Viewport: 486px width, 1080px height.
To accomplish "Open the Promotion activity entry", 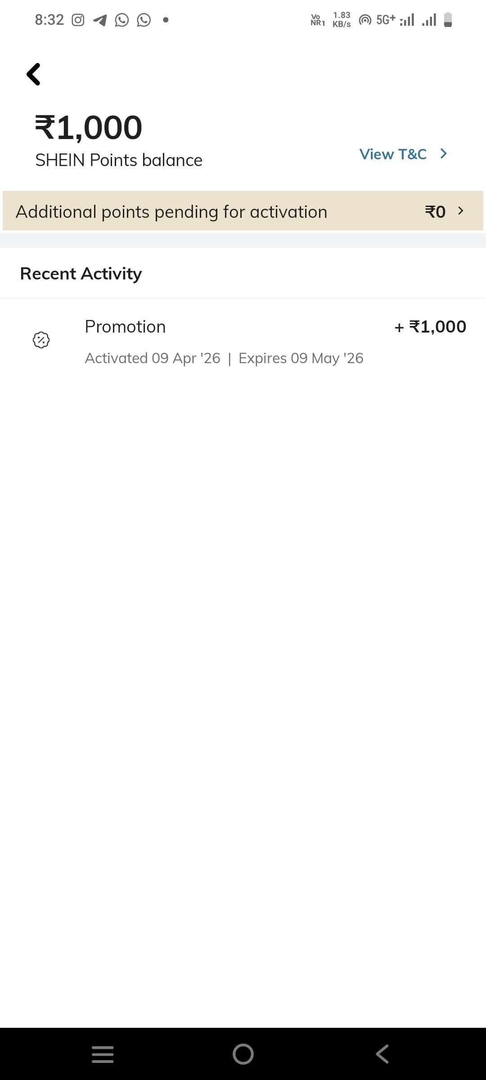I will pos(125,327).
